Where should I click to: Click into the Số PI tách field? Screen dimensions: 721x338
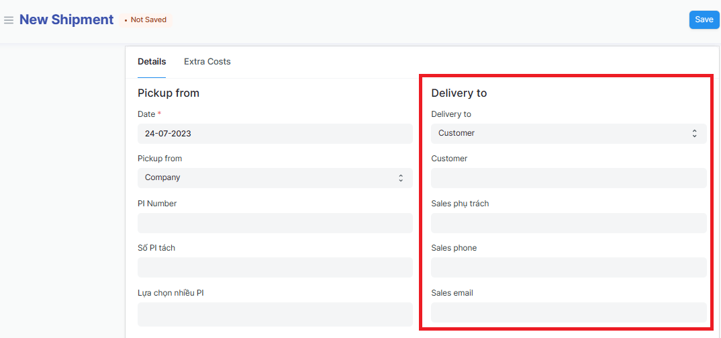(275, 267)
